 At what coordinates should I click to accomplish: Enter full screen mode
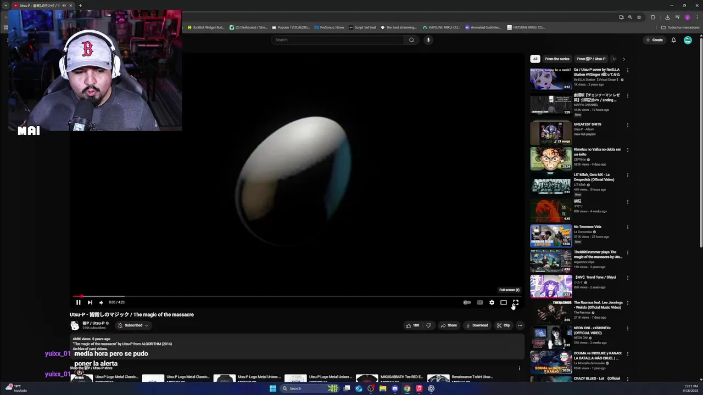coord(515,302)
